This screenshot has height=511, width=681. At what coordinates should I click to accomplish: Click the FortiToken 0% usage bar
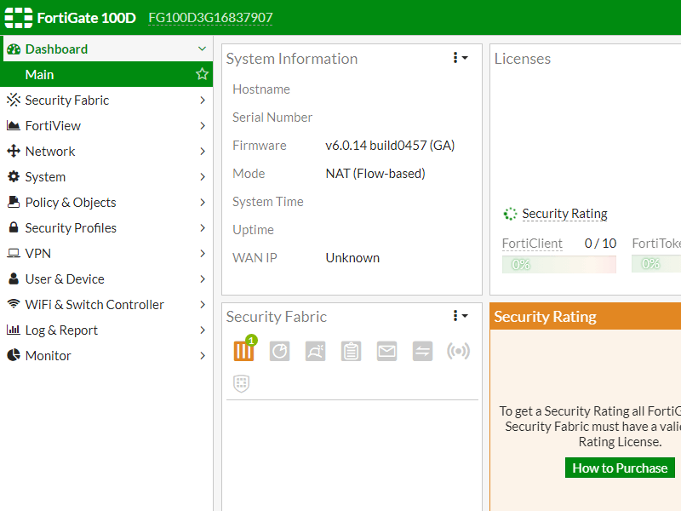point(656,264)
